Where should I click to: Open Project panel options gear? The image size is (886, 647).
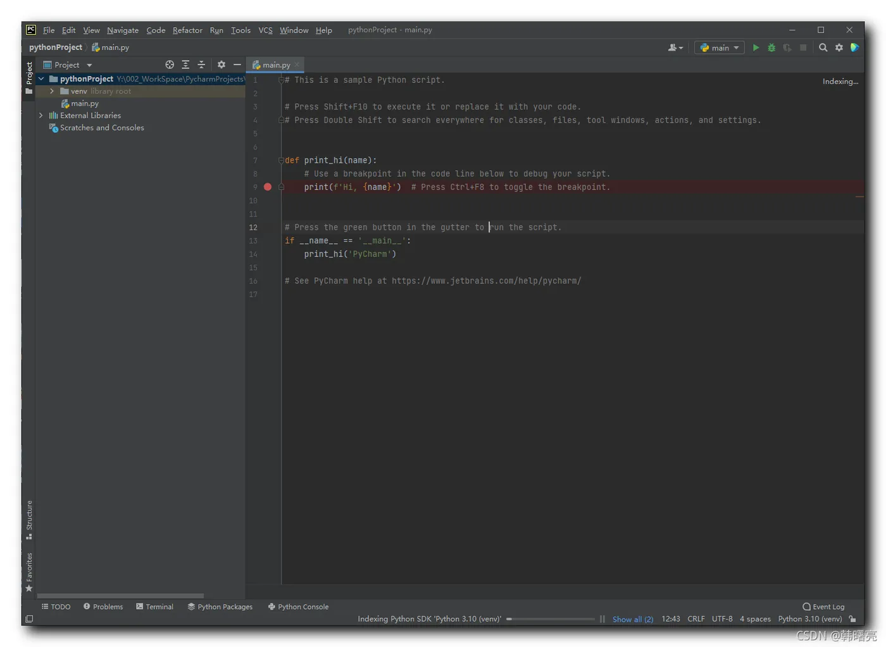(x=221, y=65)
